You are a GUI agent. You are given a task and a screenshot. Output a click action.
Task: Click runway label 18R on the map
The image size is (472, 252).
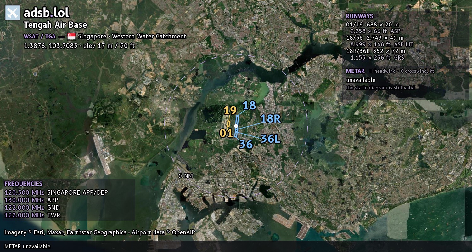pos(270,119)
